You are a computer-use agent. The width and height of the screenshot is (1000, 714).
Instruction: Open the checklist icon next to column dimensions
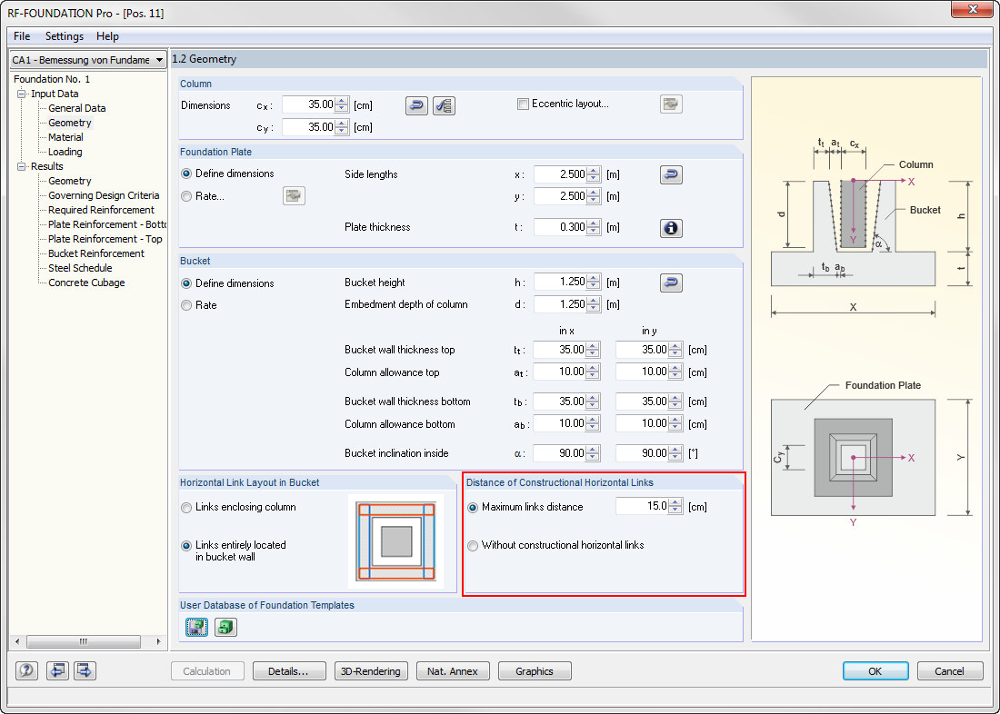(444, 105)
